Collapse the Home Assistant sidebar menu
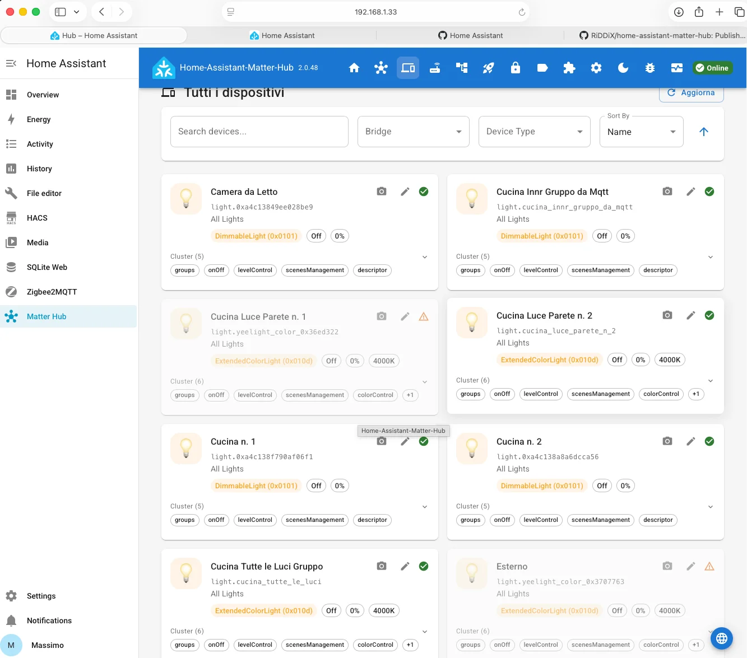This screenshot has height=658, width=747. (11, 63)
